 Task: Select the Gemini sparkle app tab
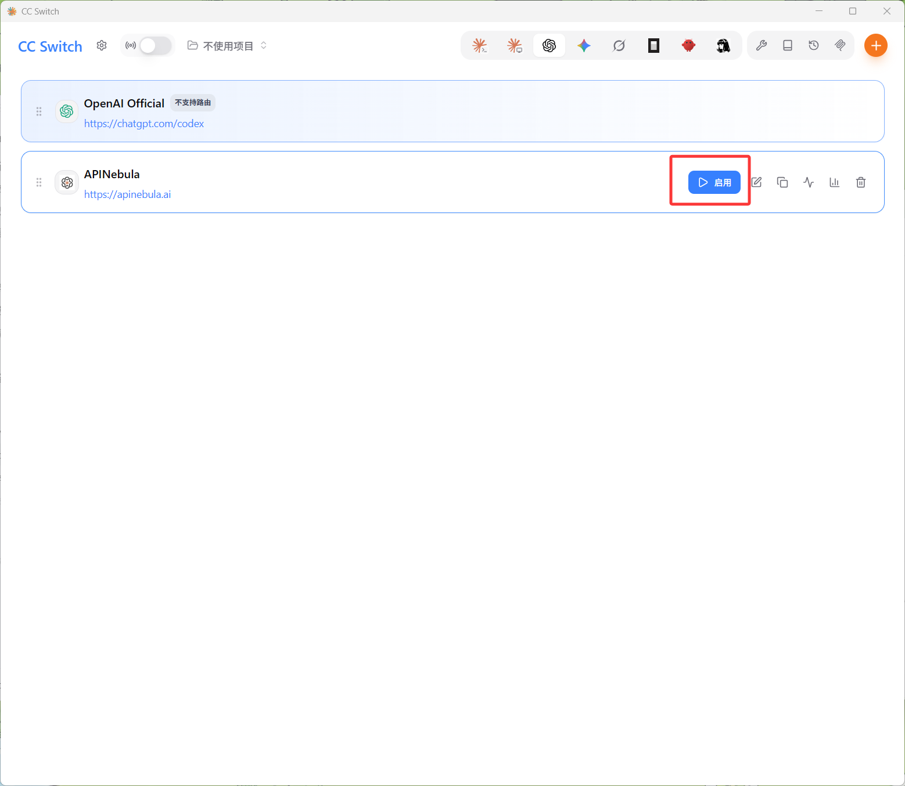pyautogui.click(x=584, y=45)
